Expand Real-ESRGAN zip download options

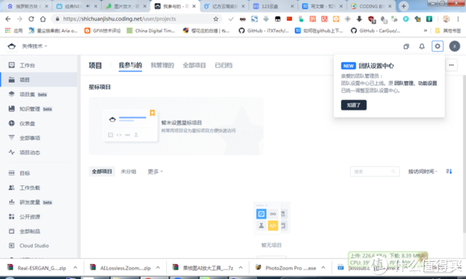(x=75, y=267)
